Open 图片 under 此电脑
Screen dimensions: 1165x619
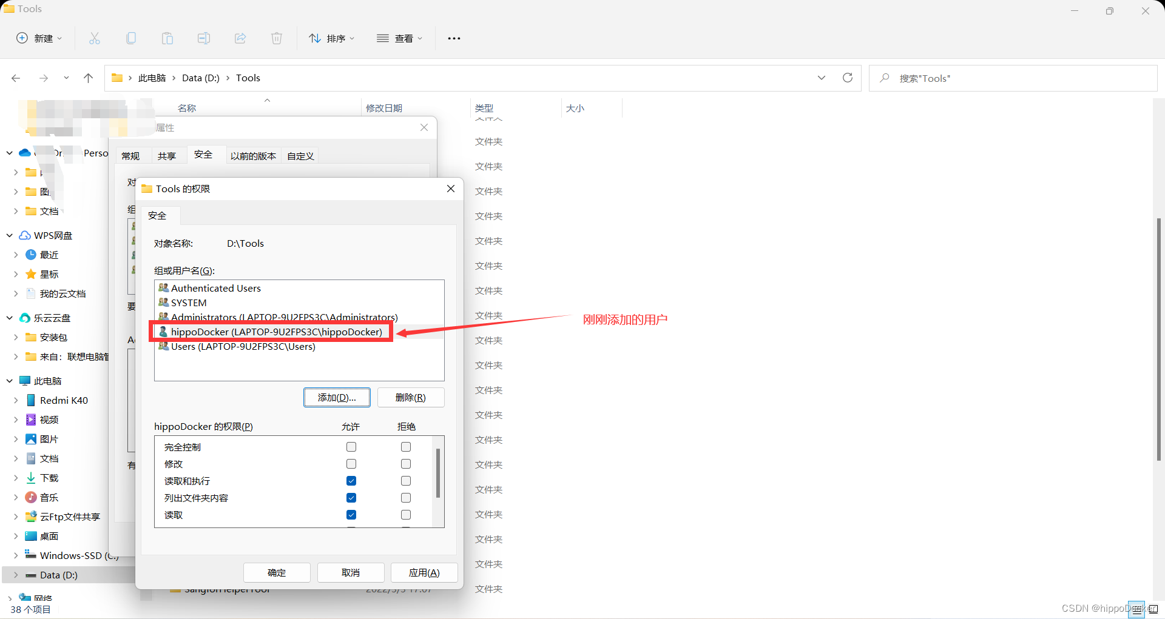coord(49,439)
